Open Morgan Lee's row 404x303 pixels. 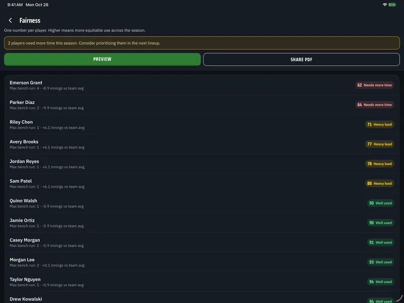[x=202, y=262]
